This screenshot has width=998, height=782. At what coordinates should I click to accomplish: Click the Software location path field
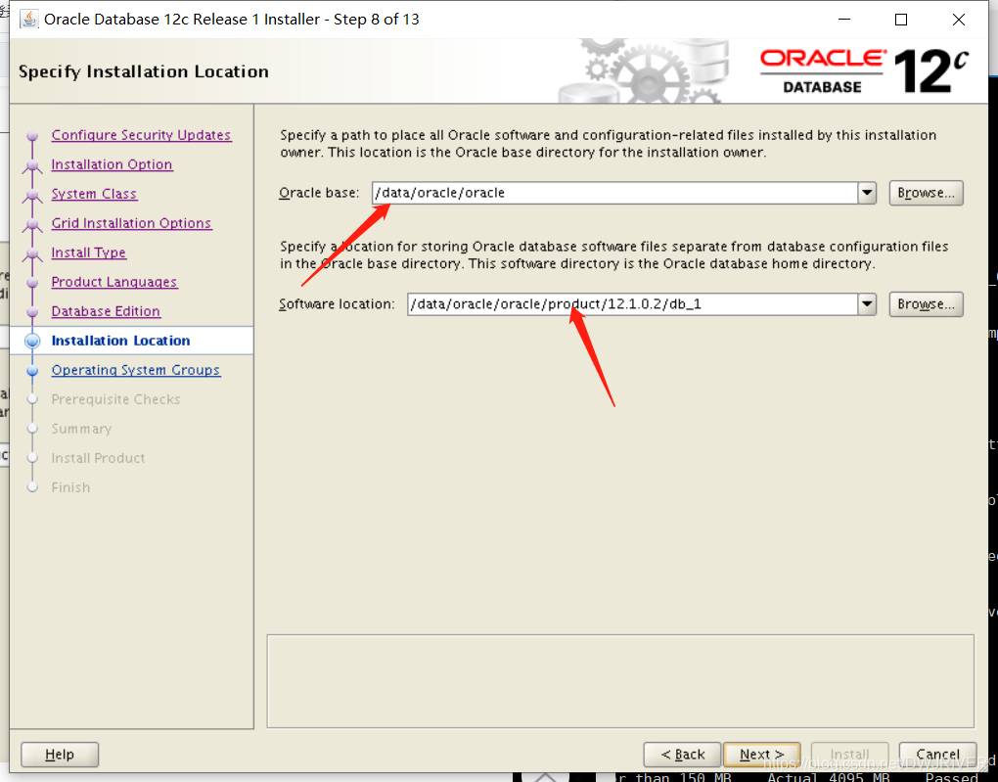[x=632, y=304]
